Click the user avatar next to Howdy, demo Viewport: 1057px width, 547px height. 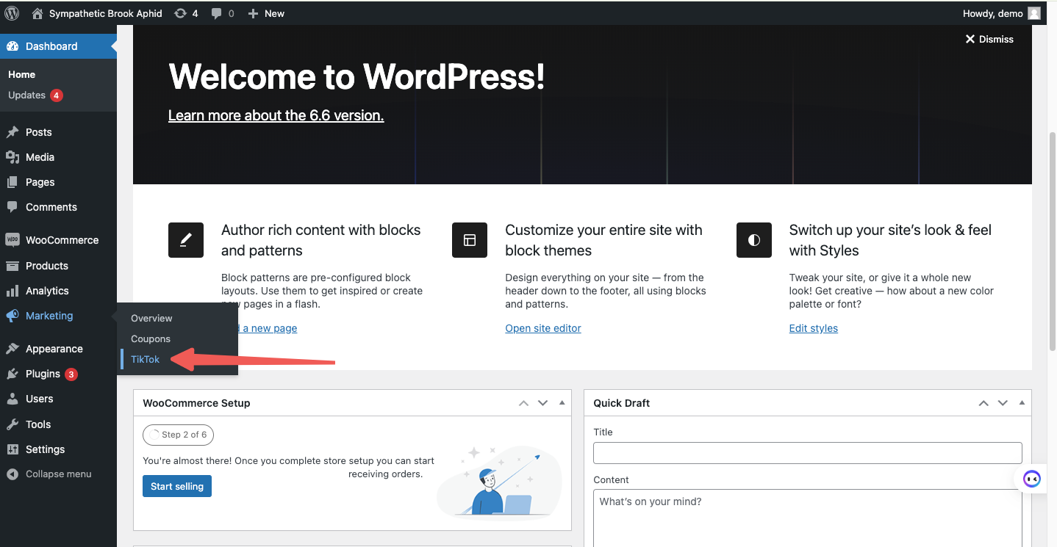click(x=1034, y=13)
